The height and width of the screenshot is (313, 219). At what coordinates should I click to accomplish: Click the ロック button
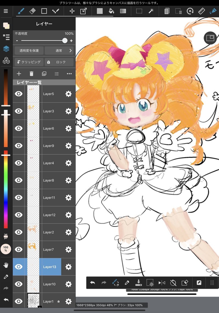click(x=59, y=62)
